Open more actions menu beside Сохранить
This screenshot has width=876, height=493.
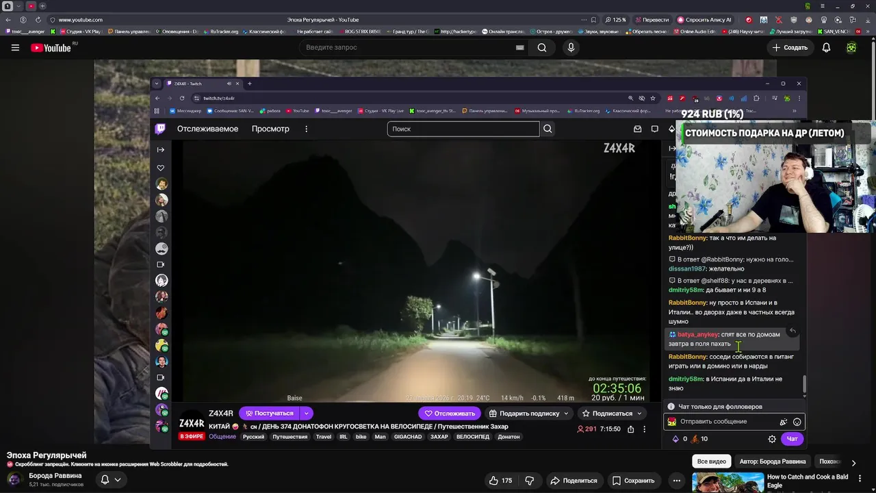pos(676,481)
